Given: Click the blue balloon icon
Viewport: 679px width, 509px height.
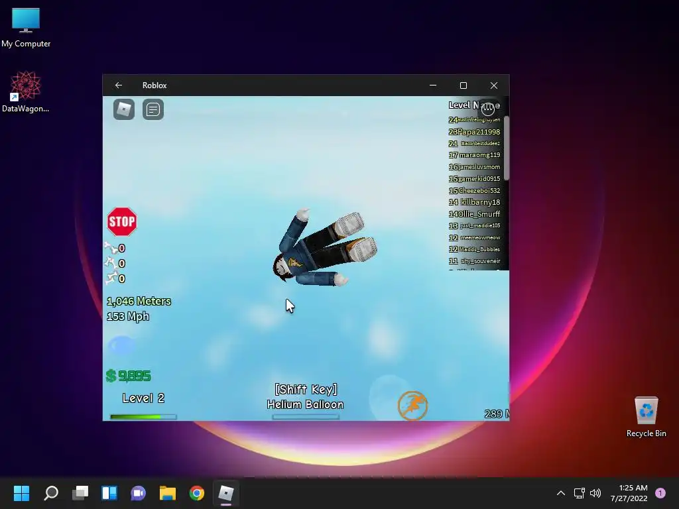Looking at the screenshot, I should tap(122, 345).
